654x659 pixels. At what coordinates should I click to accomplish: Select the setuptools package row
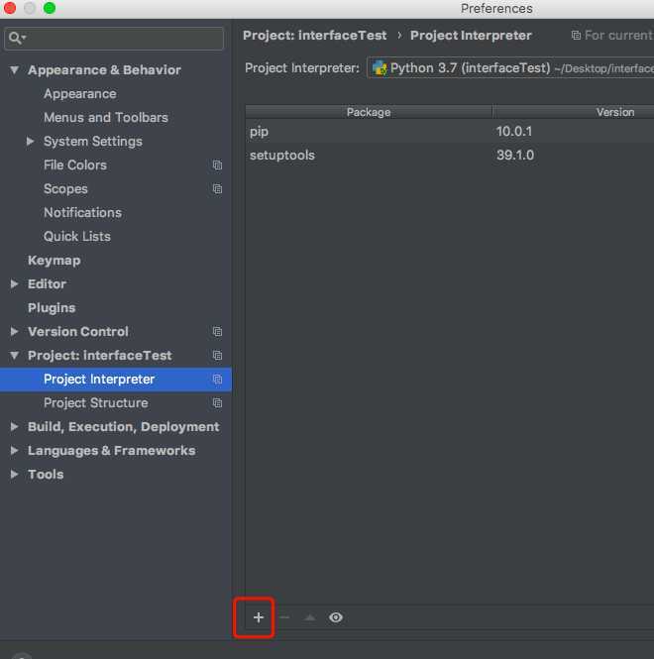(x=450, y=155)
